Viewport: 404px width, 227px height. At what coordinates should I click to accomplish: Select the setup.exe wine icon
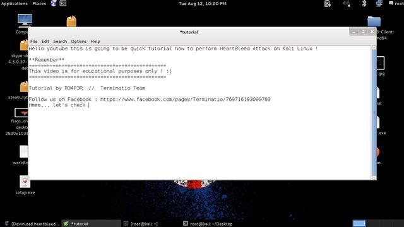25,182
